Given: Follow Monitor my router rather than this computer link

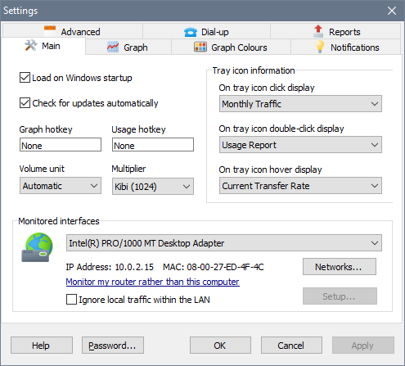Looking at the screenshot, I should [x=153, y=282].
